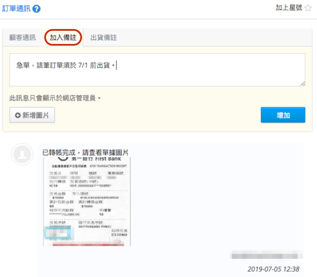Click the timestamp 2019-07-05 12:38

coord(274,269)
